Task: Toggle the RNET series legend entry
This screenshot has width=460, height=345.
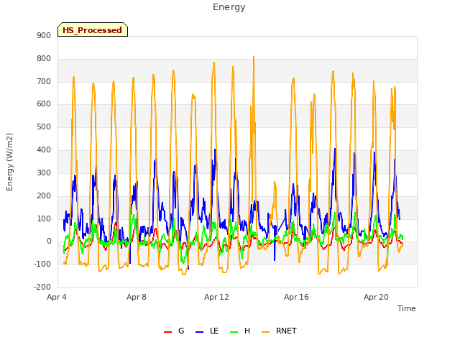Action: [x=279, y=331]
